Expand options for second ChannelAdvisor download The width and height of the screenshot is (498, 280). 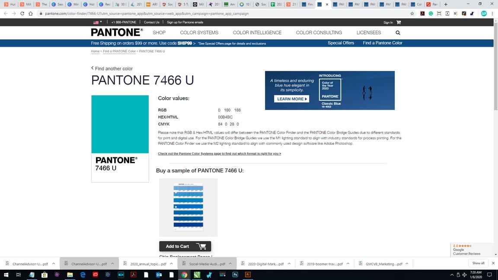(x=112, y=264)
